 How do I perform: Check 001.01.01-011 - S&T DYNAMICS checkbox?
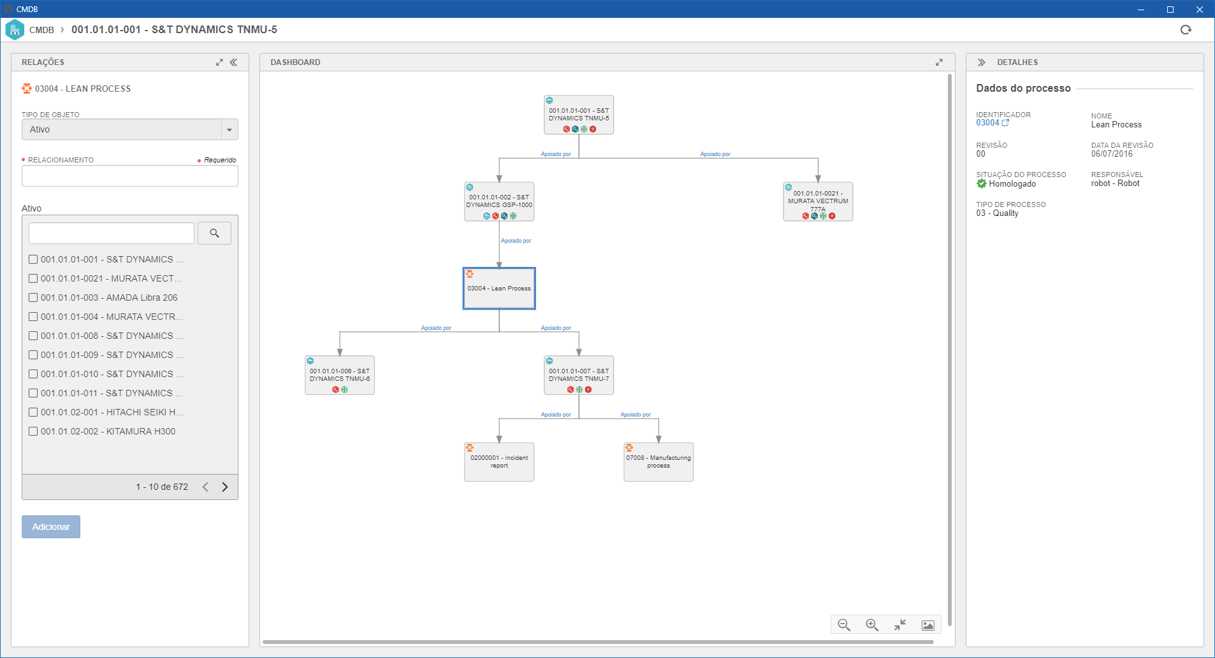(33, 393)
